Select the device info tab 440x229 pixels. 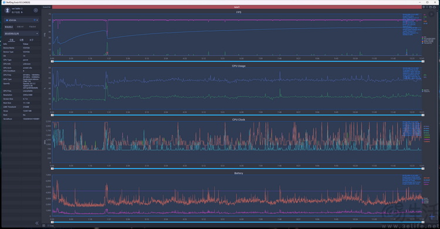(x=11, y=40)
